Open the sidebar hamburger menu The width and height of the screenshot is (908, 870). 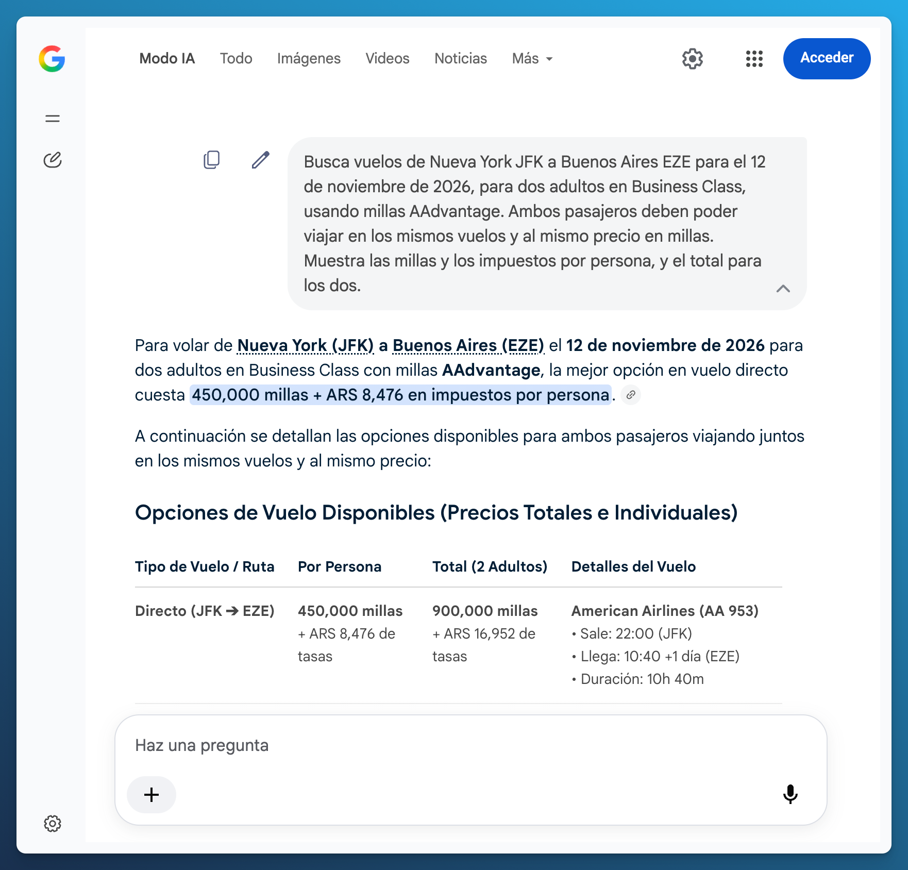tap(53, 119)
